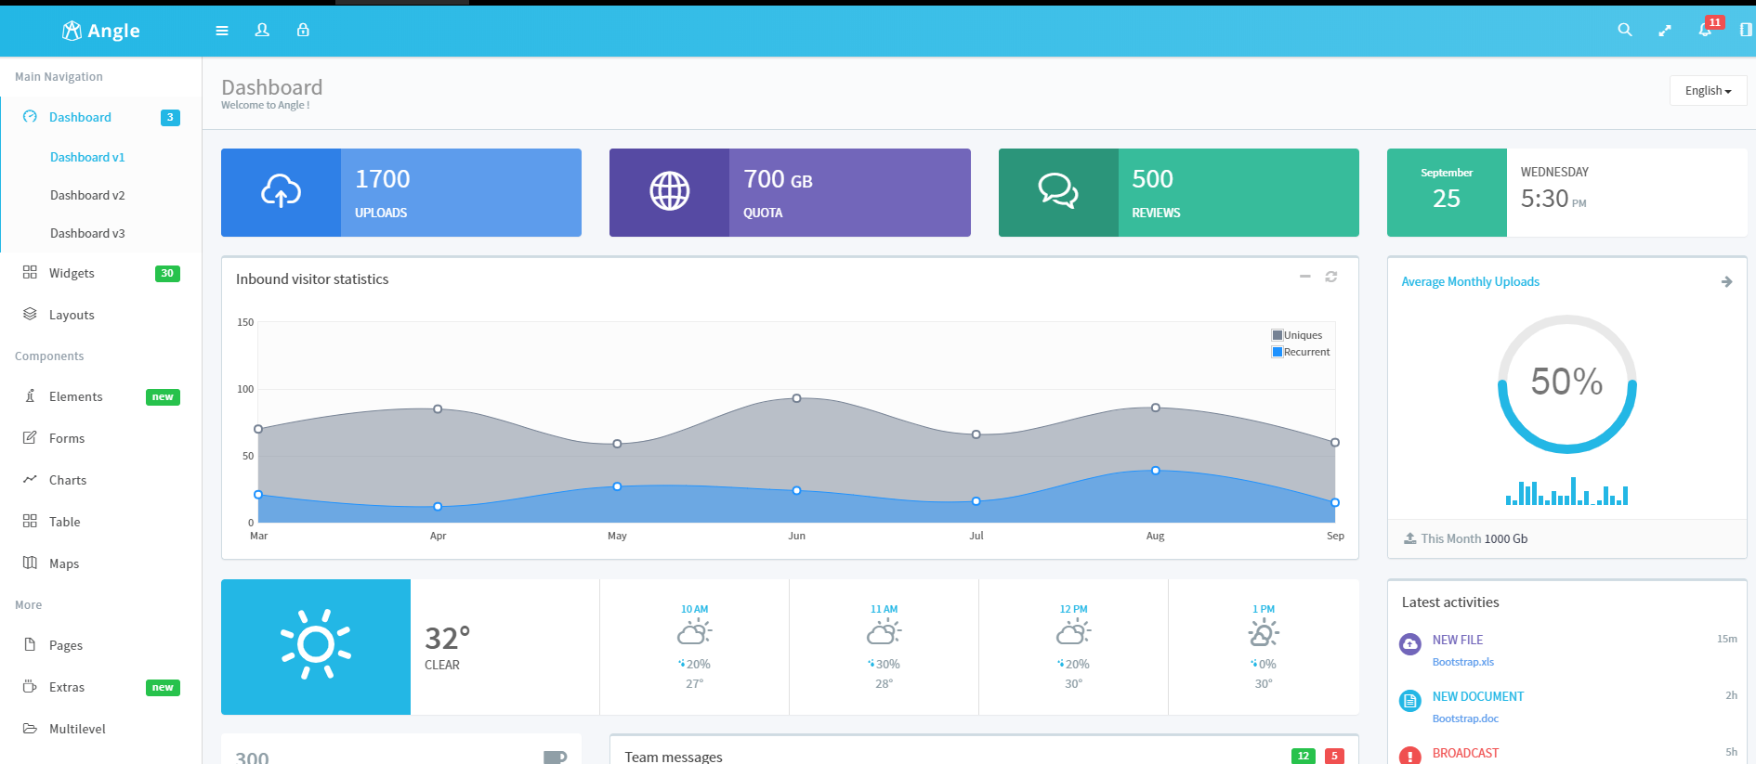Expand the Widgets menu in sidebar
The width and height of the screenshot is (1756, 764).
(72, 273)
